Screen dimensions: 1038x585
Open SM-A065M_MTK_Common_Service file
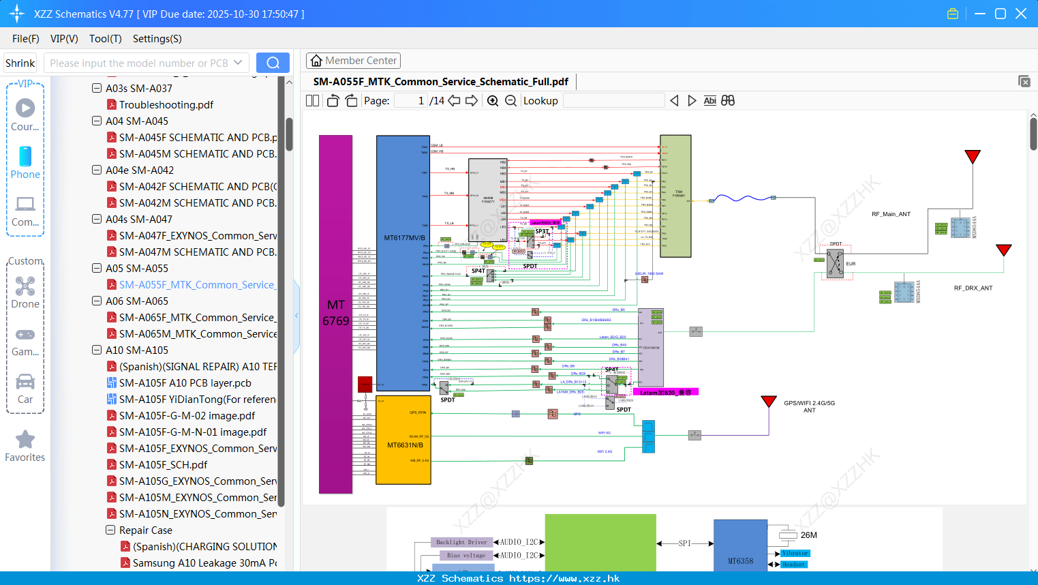(x=198, y=333)
